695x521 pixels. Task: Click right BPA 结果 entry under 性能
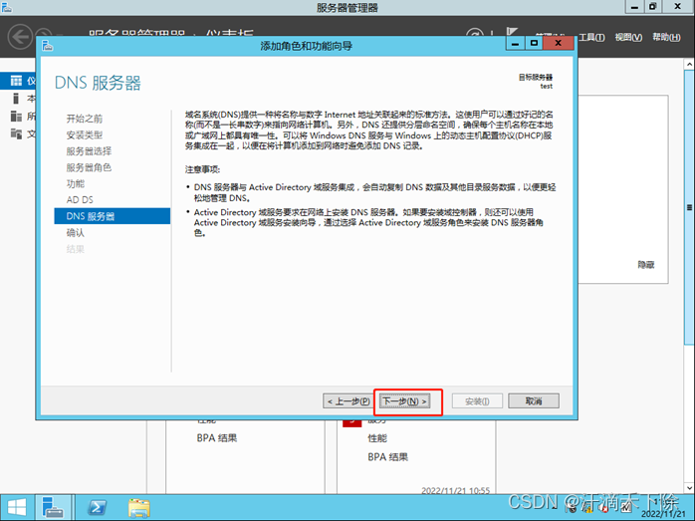click(388, 457)
